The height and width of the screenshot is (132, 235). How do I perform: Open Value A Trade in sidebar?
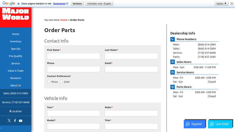pos(16,71)
